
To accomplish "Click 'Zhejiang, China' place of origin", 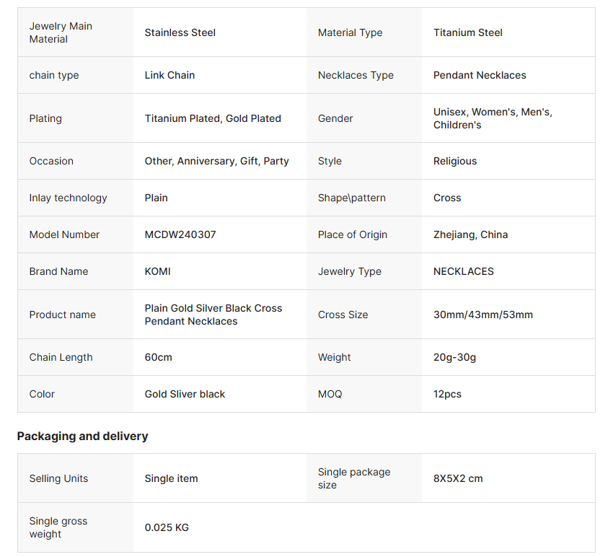I will pyautogui.click(x=470, y=234).
